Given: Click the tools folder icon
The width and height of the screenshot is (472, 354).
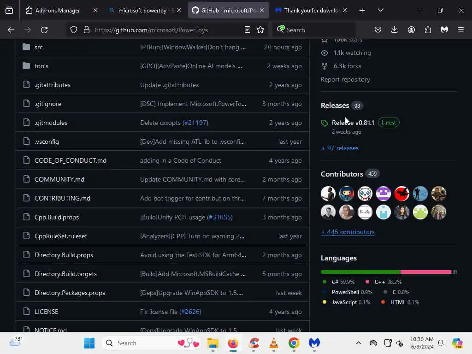Looking at the screenshot, I should tap(26, 65).
